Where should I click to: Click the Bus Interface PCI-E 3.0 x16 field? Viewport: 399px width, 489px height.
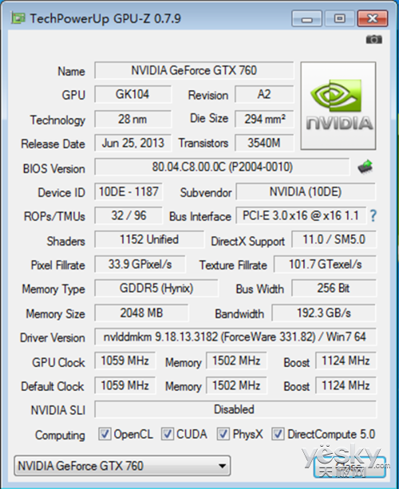301,215
